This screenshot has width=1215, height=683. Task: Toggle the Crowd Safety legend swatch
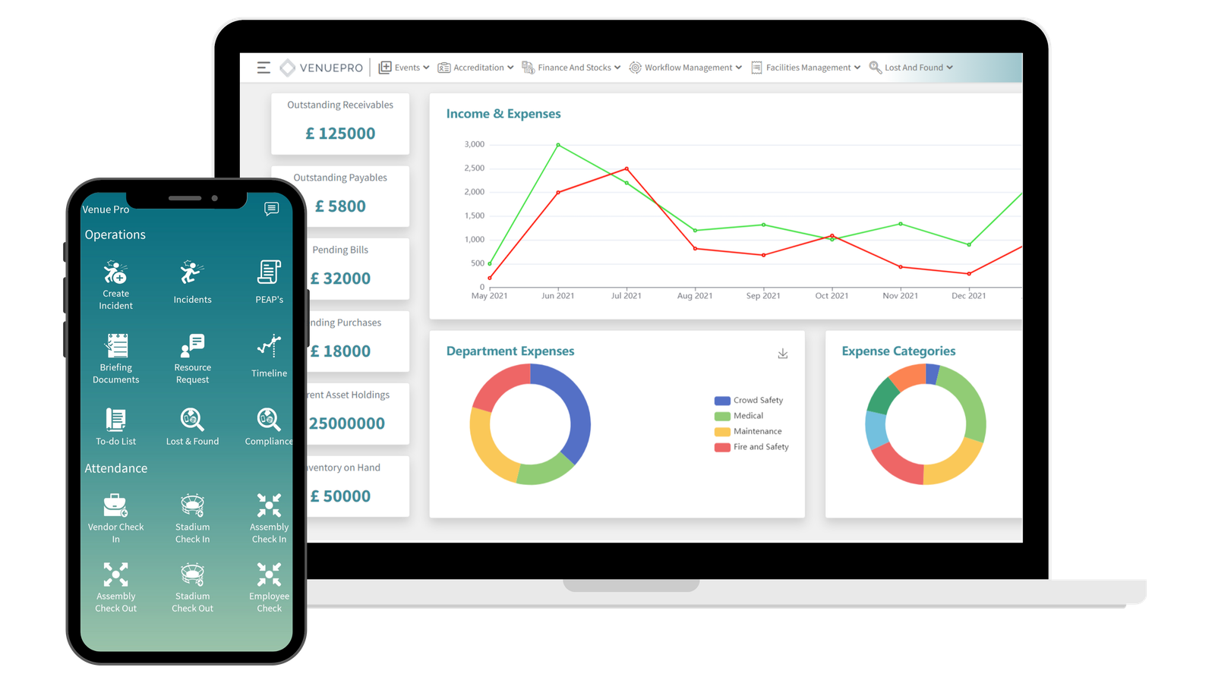(x=722, y=401)
